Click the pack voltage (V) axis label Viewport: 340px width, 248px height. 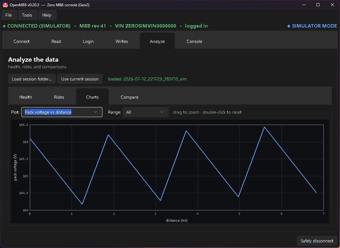tap(15, 167)
